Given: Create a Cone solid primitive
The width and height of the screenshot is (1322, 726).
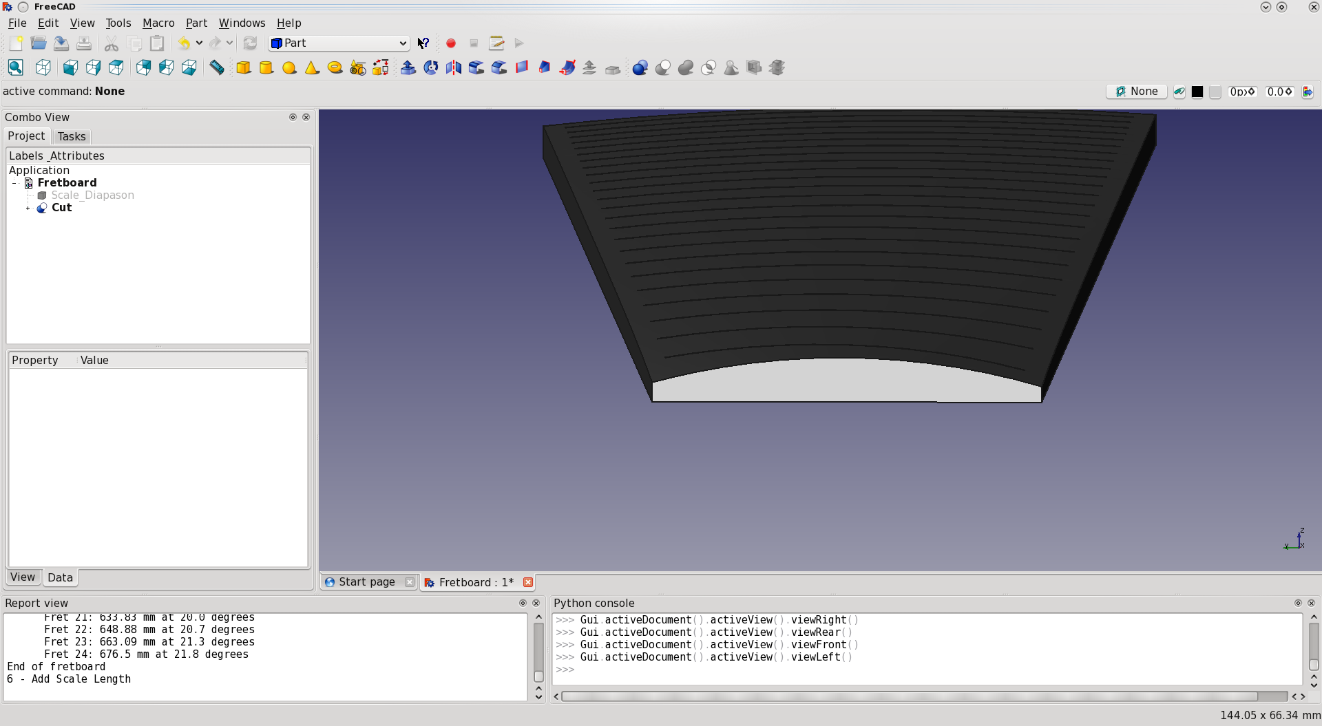Looking at the screenshot, I should tap(312, 67).
